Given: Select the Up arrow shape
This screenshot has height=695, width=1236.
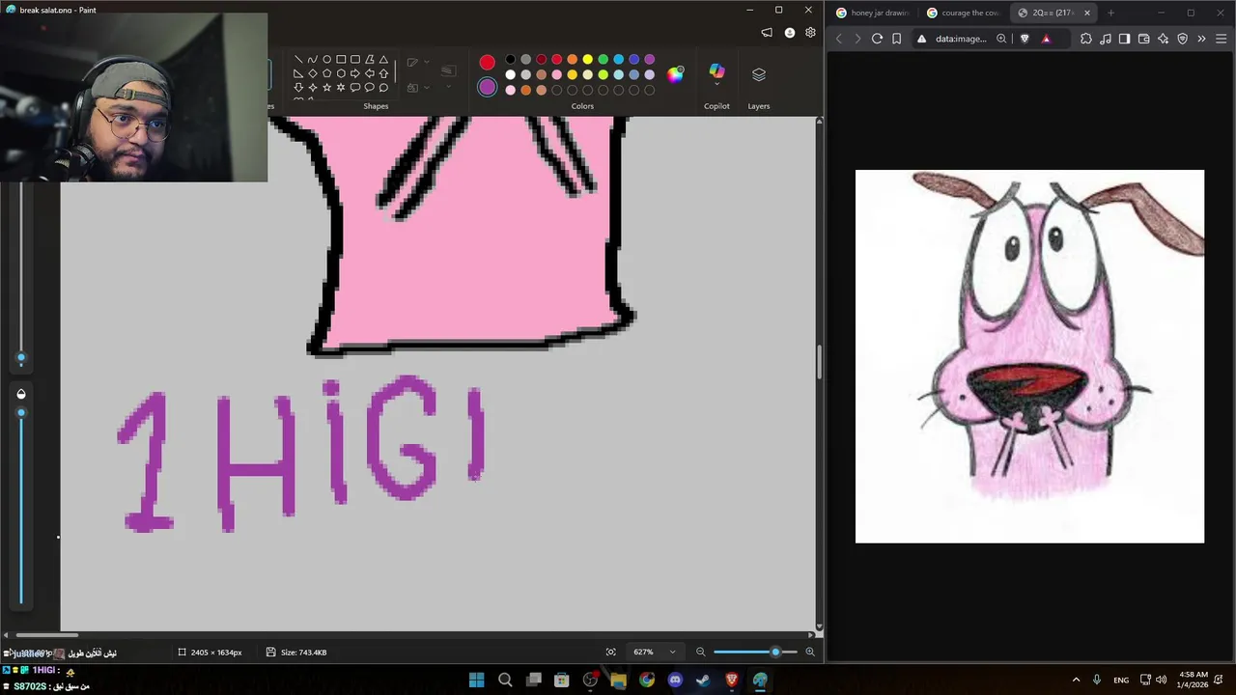Looking at the screenshot, I should click(383, 73).
